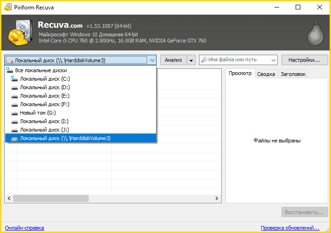The width and height of the screenshot is (331, 233).
Task: Expand the file filter dropdown arrow
Action: tap(273, 60)
